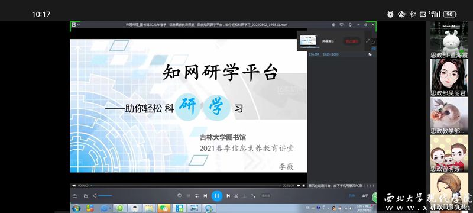473x213 pixels.
Task: Click the red stop sharing button
Action: [x=351, y=41]
